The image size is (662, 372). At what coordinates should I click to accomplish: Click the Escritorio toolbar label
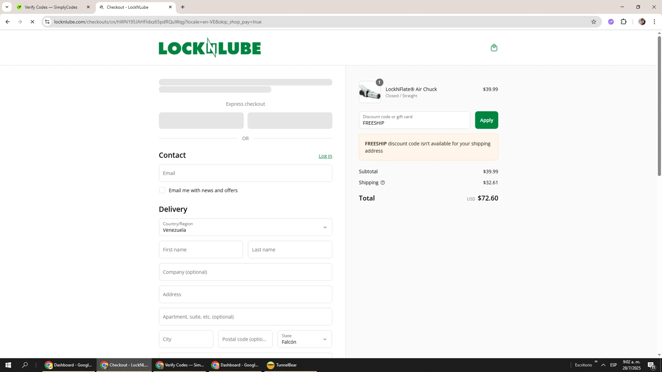[583, 365]
